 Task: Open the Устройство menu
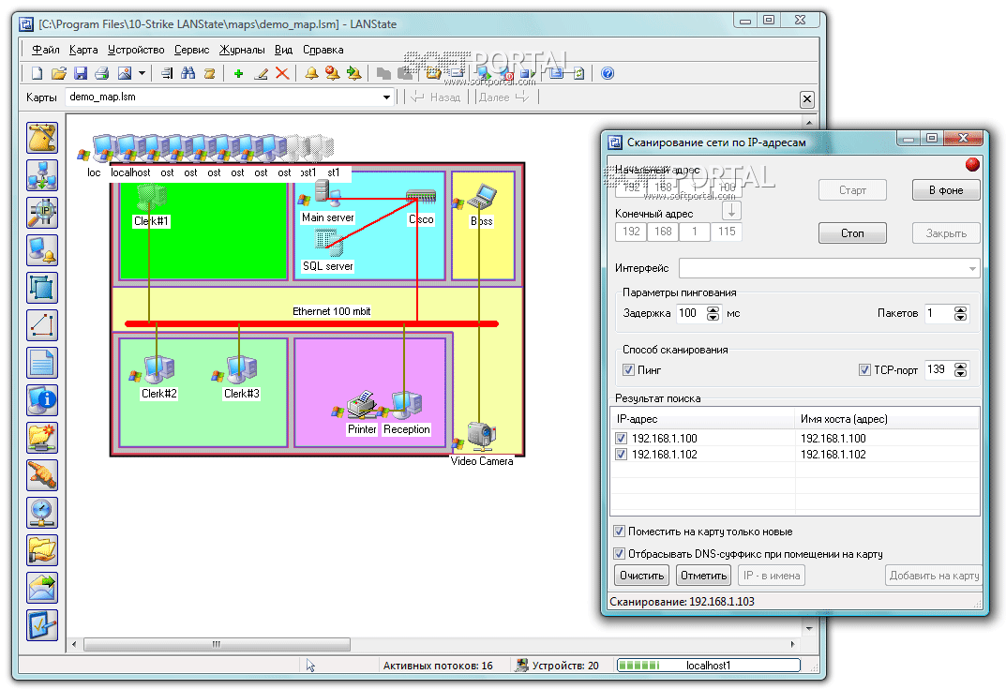coord(136,50)
